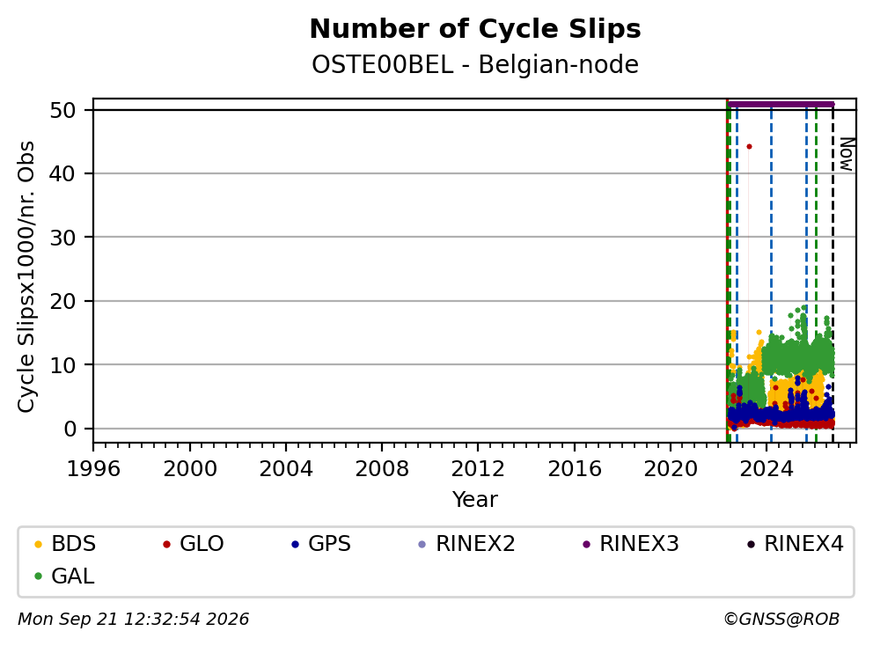
Task: Click the Mon Sep 21 timestamp text
Action: click(133, 620)
